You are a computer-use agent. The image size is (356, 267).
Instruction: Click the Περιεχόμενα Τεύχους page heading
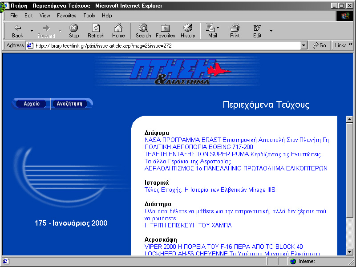[x=266, y=105]
